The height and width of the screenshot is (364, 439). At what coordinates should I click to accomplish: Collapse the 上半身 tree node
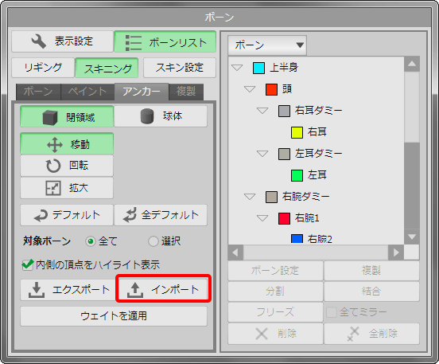(237, 68)
